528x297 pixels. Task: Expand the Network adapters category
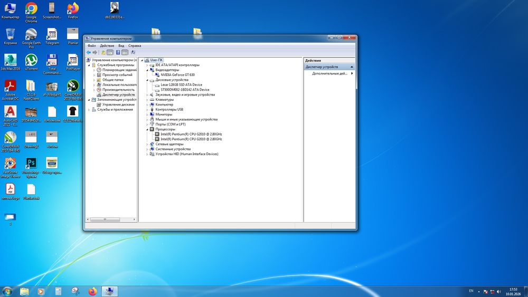148,144
